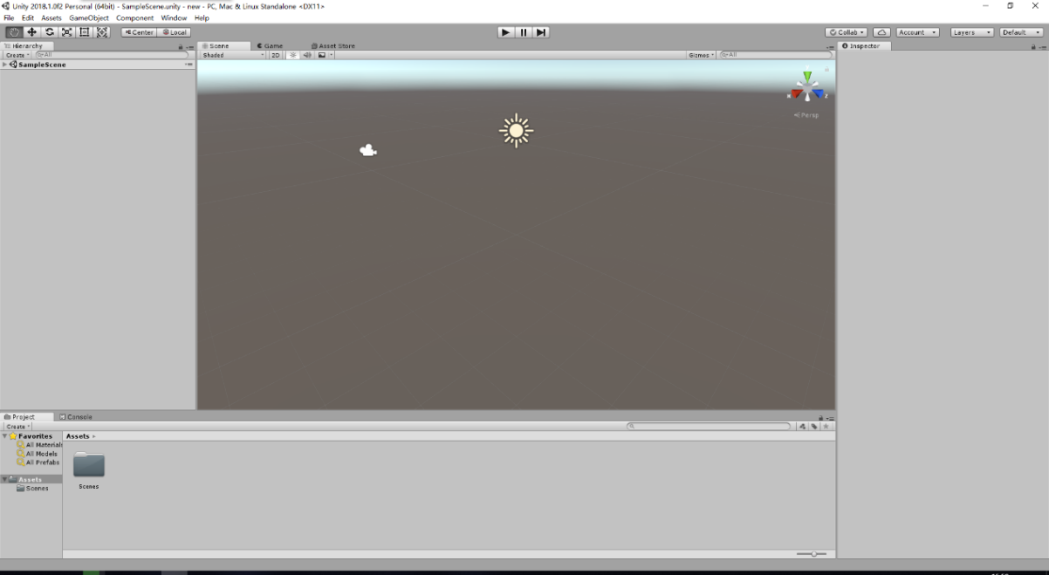
Task: Select the Move tool
Action: point(32,32)
